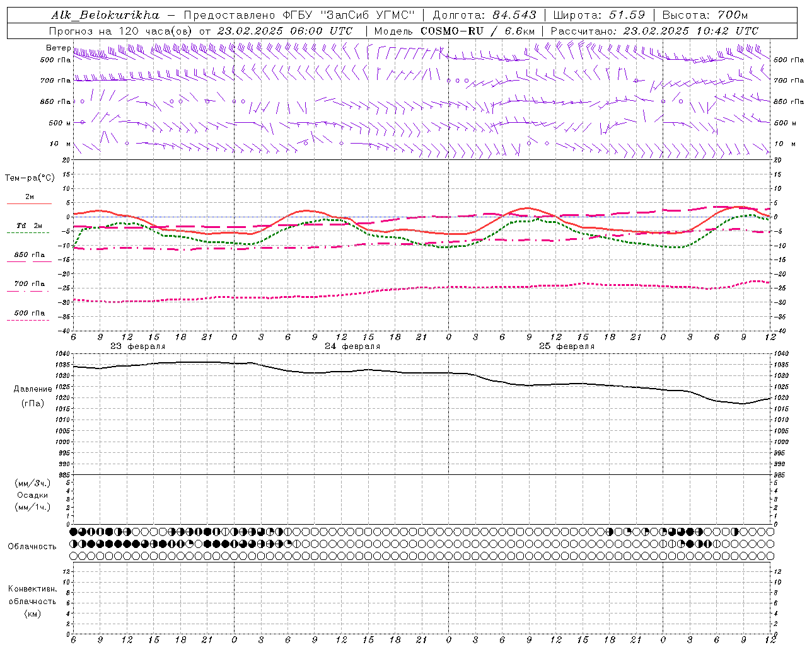Click the '(мм/1ч.)' precipitation unit label
807x645 pixels.
[x=33, y=507]
